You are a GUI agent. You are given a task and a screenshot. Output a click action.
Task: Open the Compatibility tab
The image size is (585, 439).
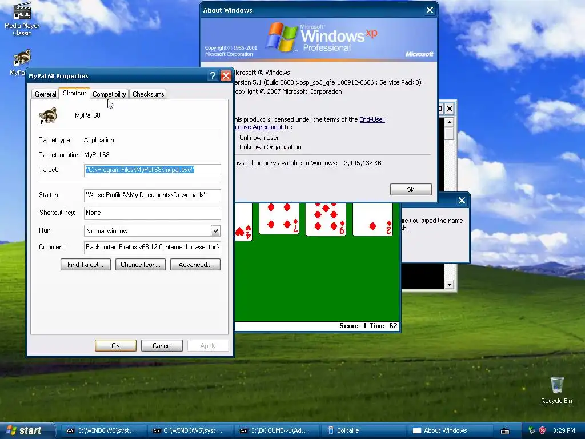109,94
